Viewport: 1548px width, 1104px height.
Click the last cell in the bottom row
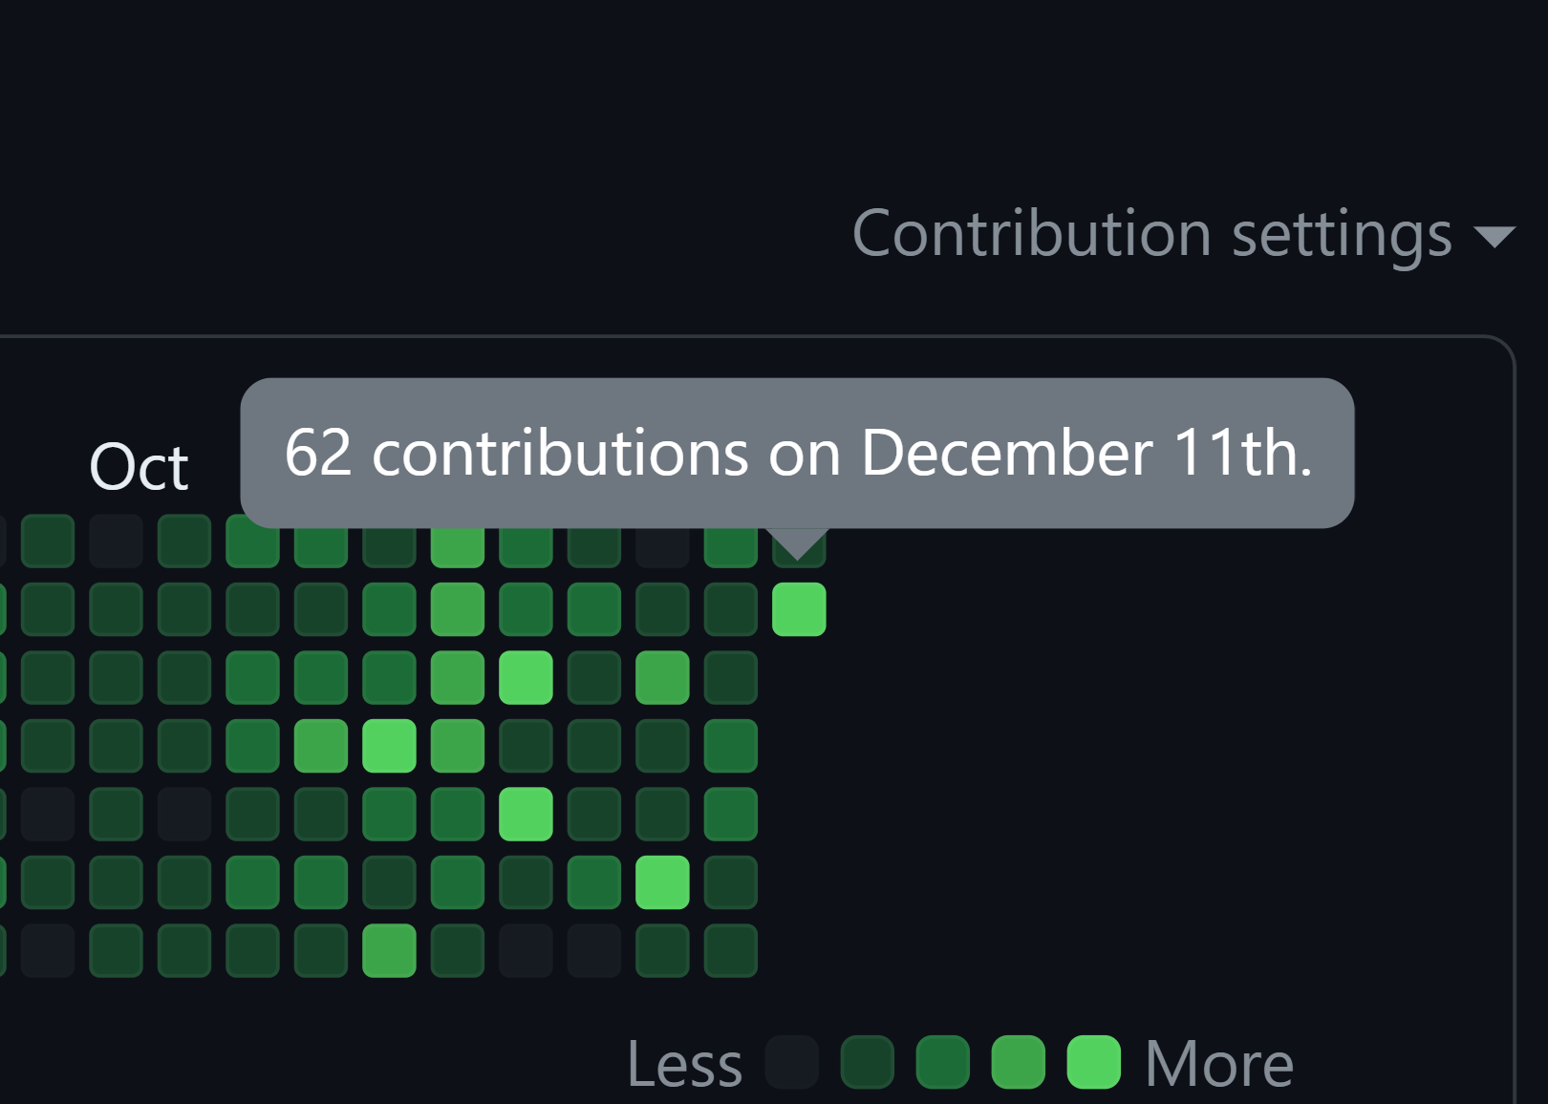pyautogui.click(x=731, y=950)
